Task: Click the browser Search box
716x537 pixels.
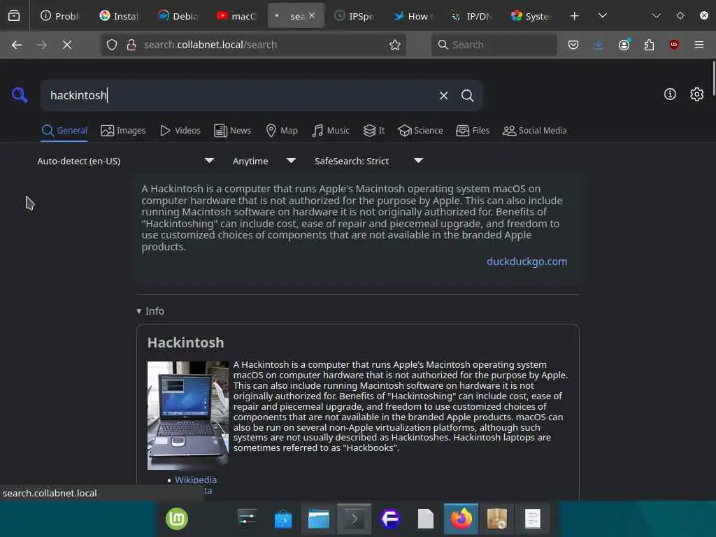Action: 494,45
